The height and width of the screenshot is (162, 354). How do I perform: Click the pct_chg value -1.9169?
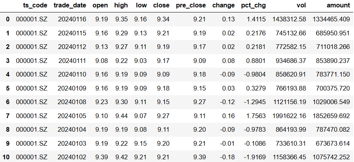click(x=255, y=157)
